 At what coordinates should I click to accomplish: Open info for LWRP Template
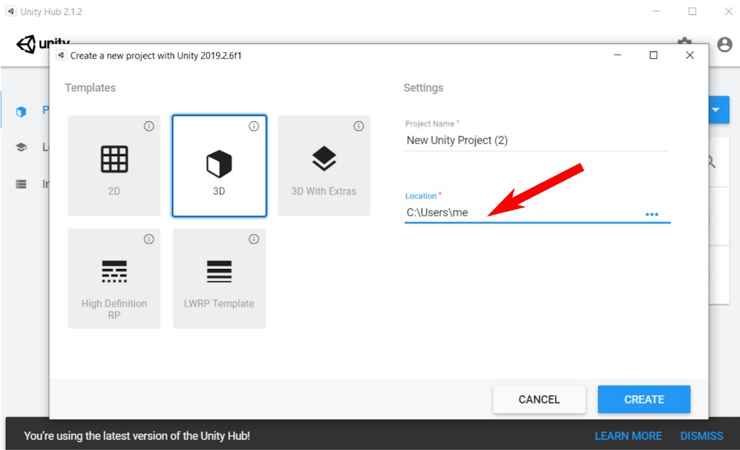[254, 240]
